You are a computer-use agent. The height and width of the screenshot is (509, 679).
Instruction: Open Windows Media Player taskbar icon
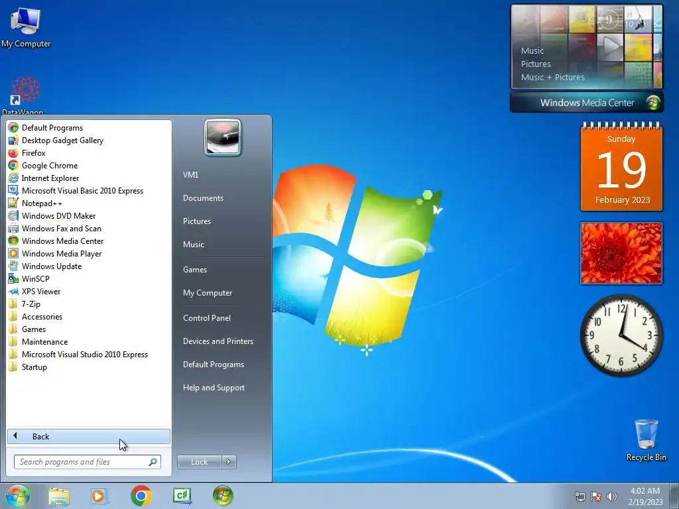(x=99, y=496)
